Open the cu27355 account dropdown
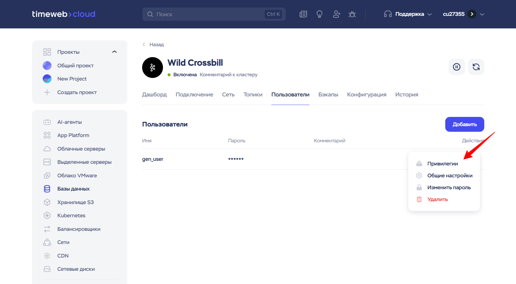The height and width of the screenshot is (284, 516). click(463, 14)
